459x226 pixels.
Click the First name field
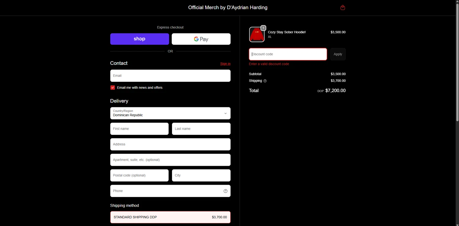click(x=139, y=129)
